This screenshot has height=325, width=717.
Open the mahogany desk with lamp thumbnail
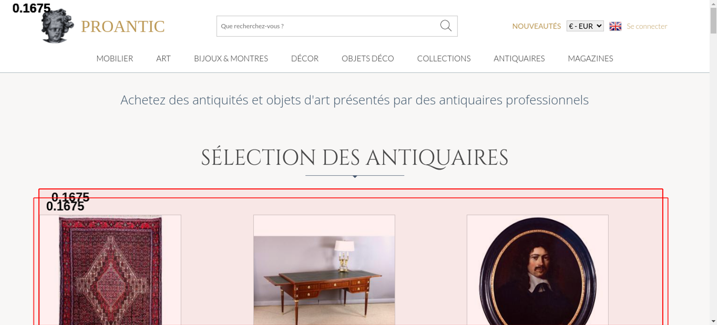point(324,270)
